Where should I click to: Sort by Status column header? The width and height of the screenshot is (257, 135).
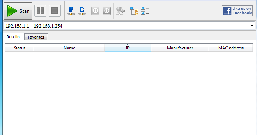pyautogui.click(x=20, y=48)
